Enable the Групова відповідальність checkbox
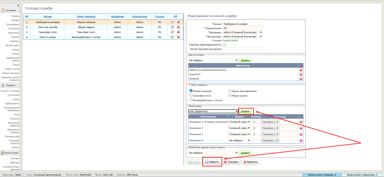Image resolution: width=384 pixels, height=177 pixels. pos(224,45)
